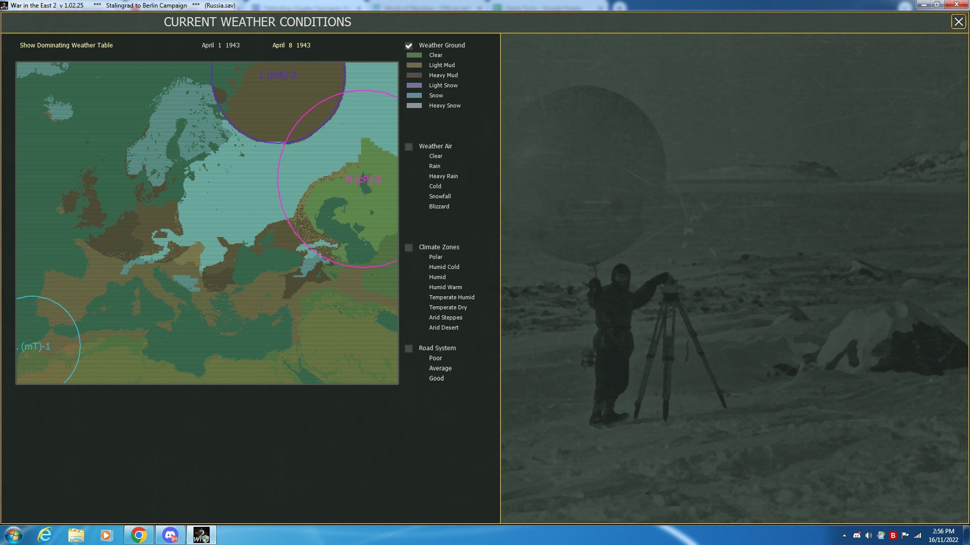Open Discord from the taskbar
Screen dimensions: 970x545
coord(170,535)
